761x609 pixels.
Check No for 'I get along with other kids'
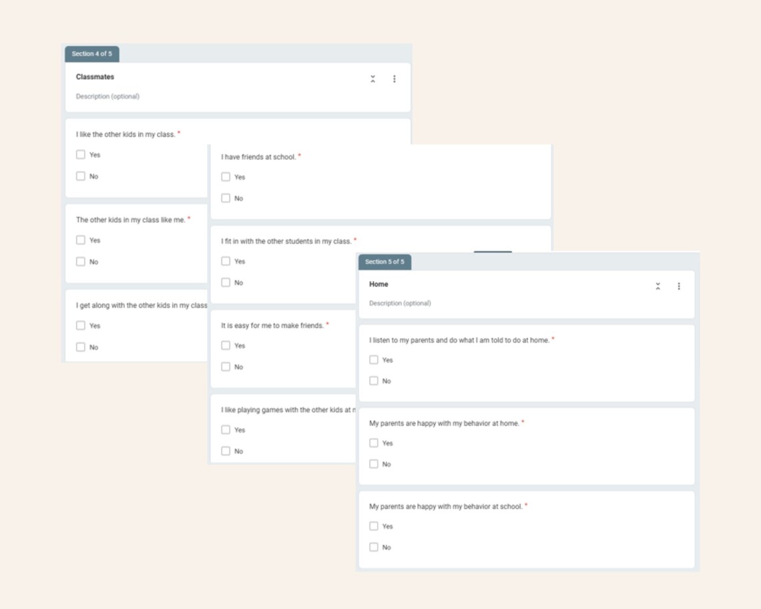click(81, 347)
